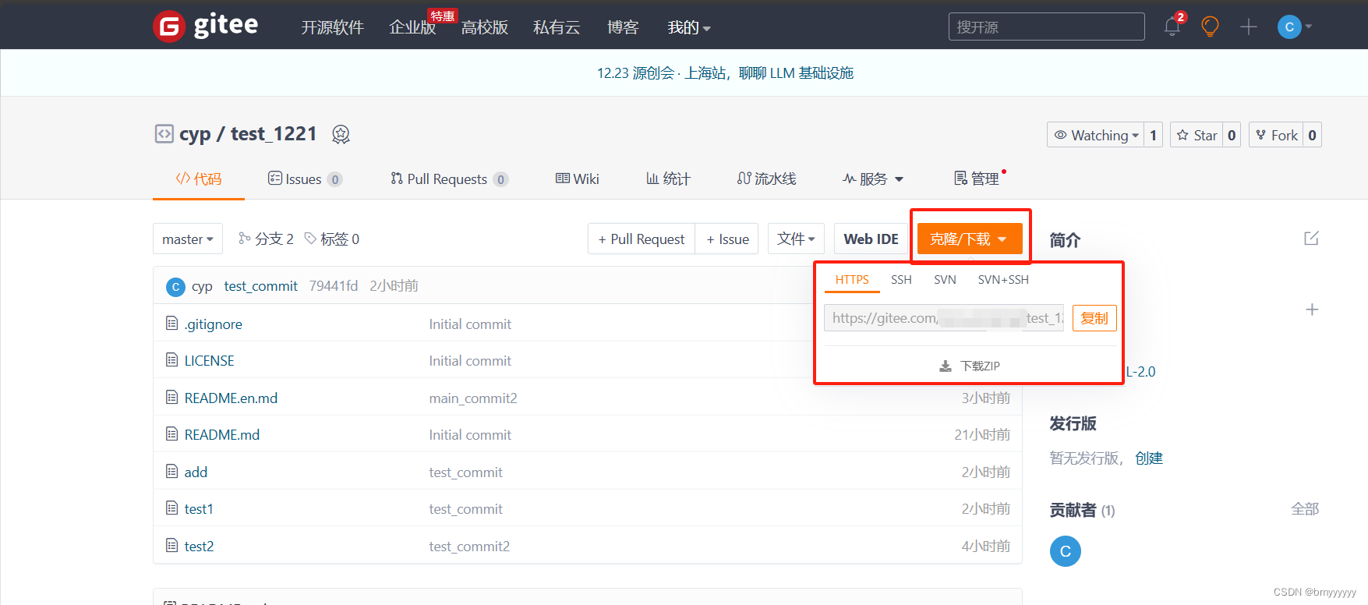Click the test2 file icon

(171, 545)
